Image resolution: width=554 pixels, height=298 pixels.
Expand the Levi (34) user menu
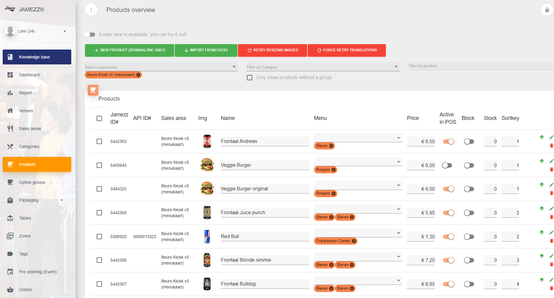[x=65, y=31]
